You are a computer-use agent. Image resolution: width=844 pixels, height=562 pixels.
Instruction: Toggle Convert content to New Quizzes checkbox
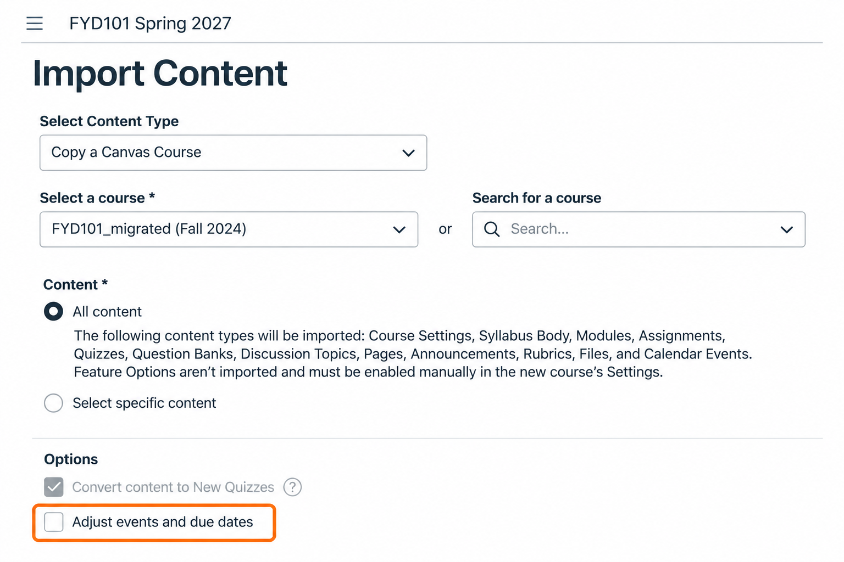point(54,487)
